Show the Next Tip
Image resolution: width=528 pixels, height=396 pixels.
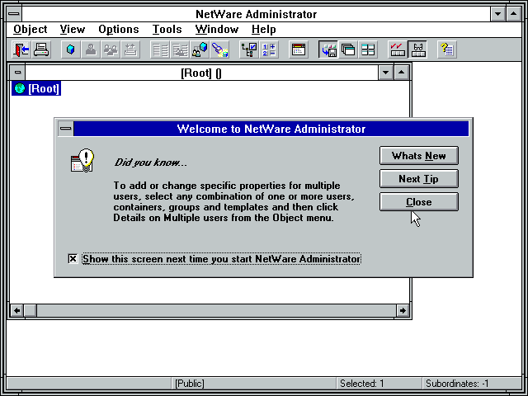(419, 179)
